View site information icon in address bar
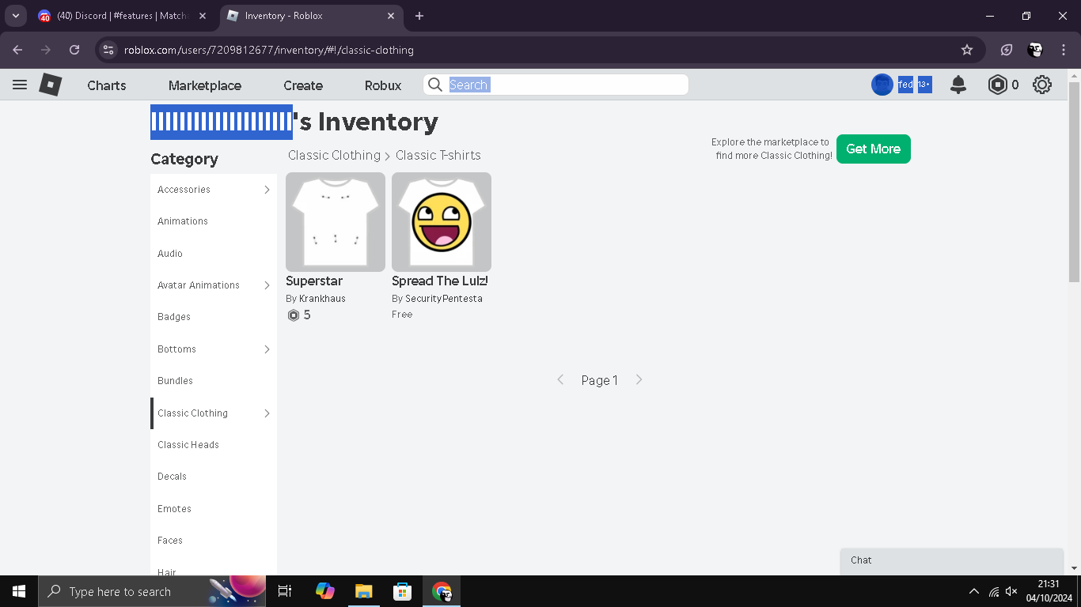The height and width of the screenshot is (607, 1081). click(x=109, y=50)
